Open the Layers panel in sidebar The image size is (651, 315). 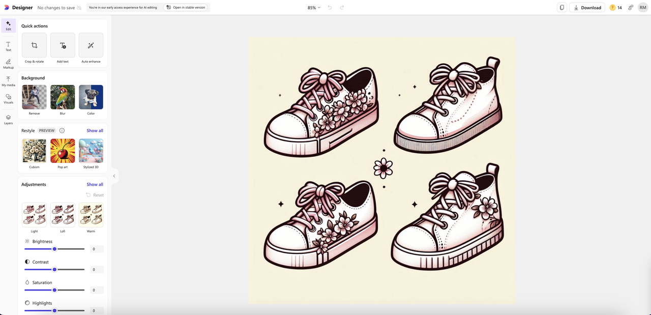(8, 120)
